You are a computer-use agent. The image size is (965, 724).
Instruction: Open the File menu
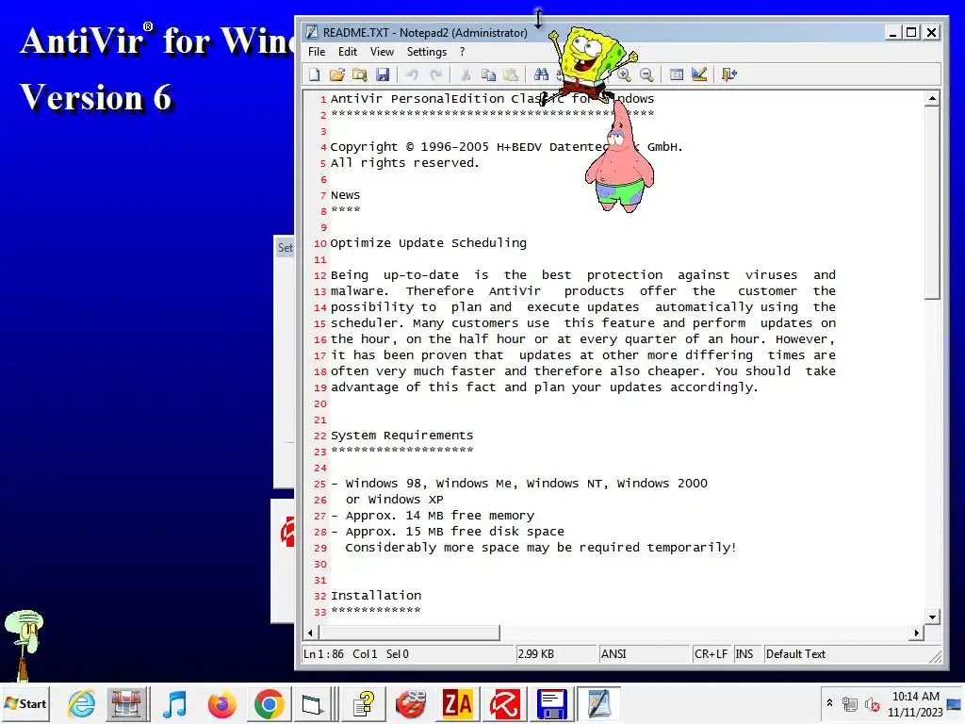pyautogui.click(x=317, y=52)
